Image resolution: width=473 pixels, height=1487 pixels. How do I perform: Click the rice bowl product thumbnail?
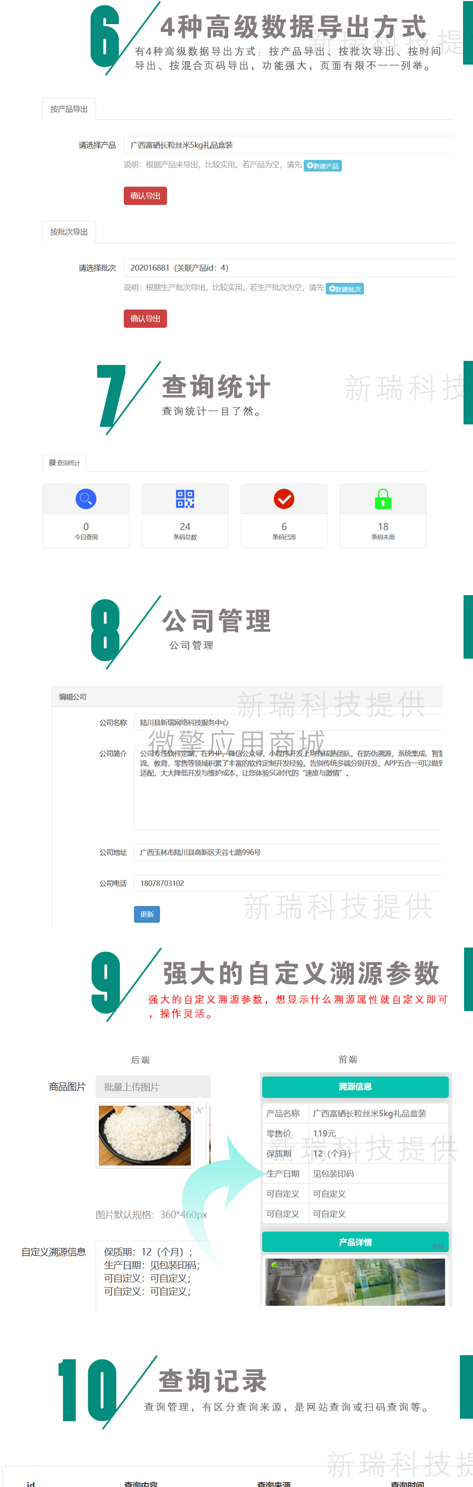(x=145, y=1136)
